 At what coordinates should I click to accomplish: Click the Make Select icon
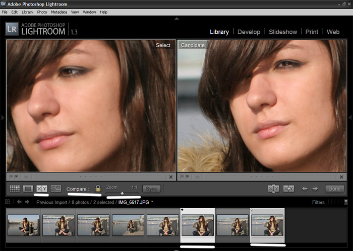[x=288, y=189]
